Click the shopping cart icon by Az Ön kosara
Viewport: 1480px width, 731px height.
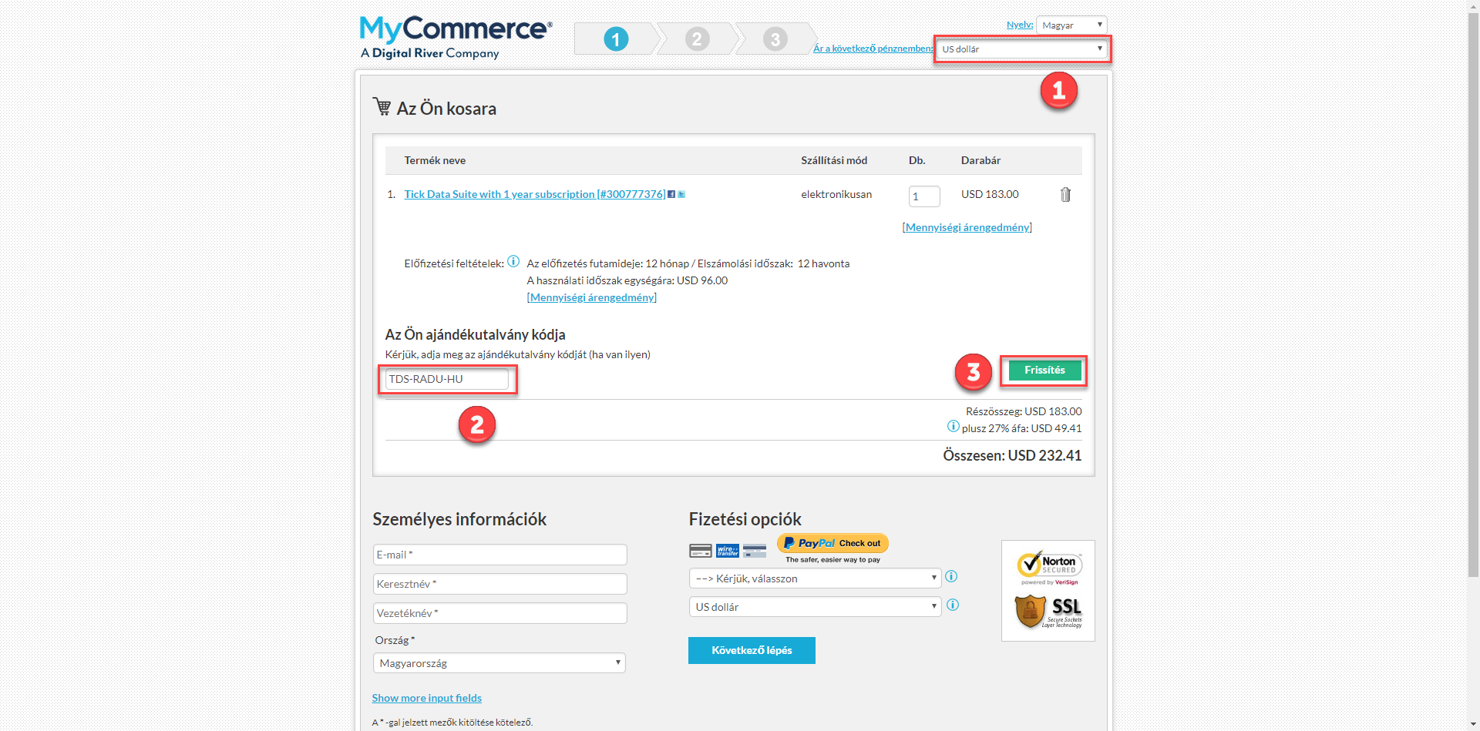(382, 106)
